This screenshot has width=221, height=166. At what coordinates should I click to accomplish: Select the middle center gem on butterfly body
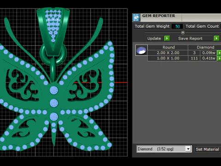tap(54, 103)
